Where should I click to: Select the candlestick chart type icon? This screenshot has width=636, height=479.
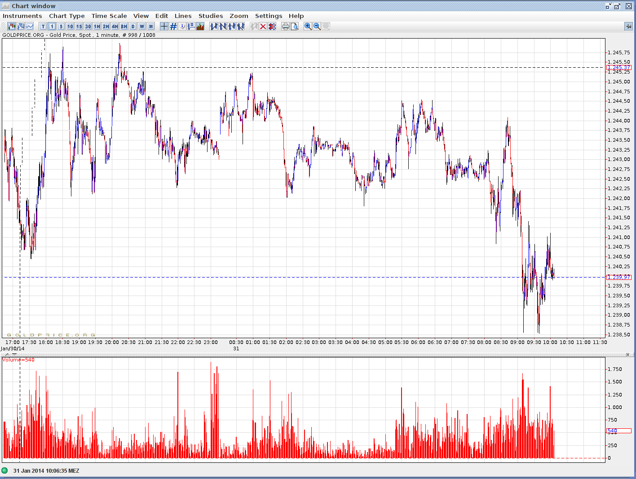[11, 26]
